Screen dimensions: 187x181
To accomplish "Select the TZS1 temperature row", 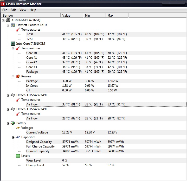I will click(x=106, y=39).
